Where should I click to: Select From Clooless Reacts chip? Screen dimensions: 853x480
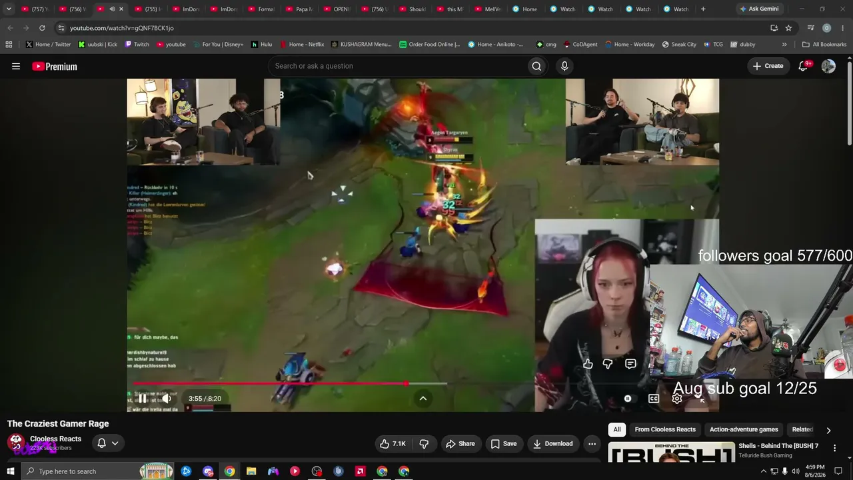[665, 430]
